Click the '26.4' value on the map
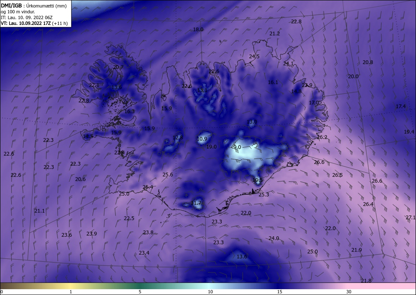Screen dimensions: 416x295 (368, 204)
